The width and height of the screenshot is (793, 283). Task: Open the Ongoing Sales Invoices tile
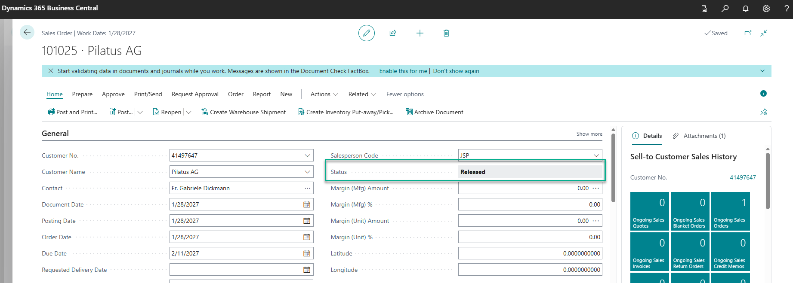[650, 252]
